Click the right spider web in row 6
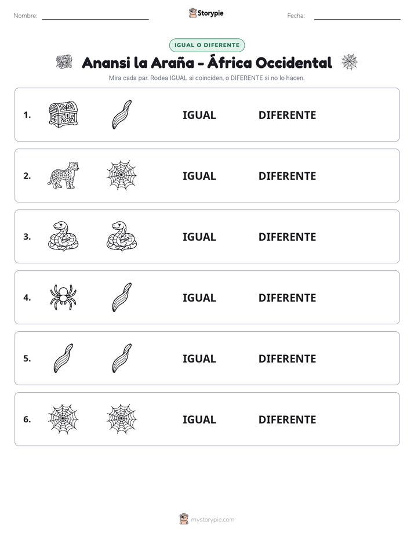414x536 pixels. pos(122,419)
